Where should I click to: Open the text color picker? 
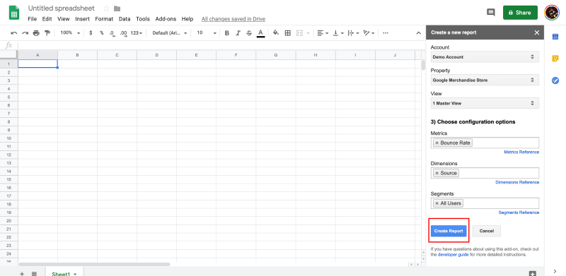point(260,32)
